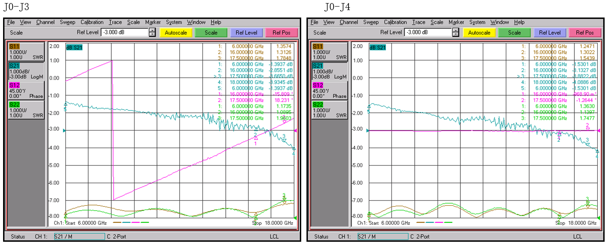
Task: Open Marker menu in the right J0-J4 window
Action: (456, 22)
